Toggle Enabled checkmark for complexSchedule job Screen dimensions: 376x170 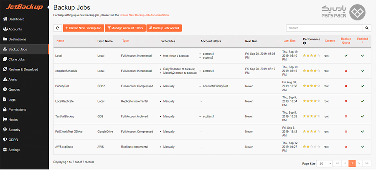click(363, 71)
